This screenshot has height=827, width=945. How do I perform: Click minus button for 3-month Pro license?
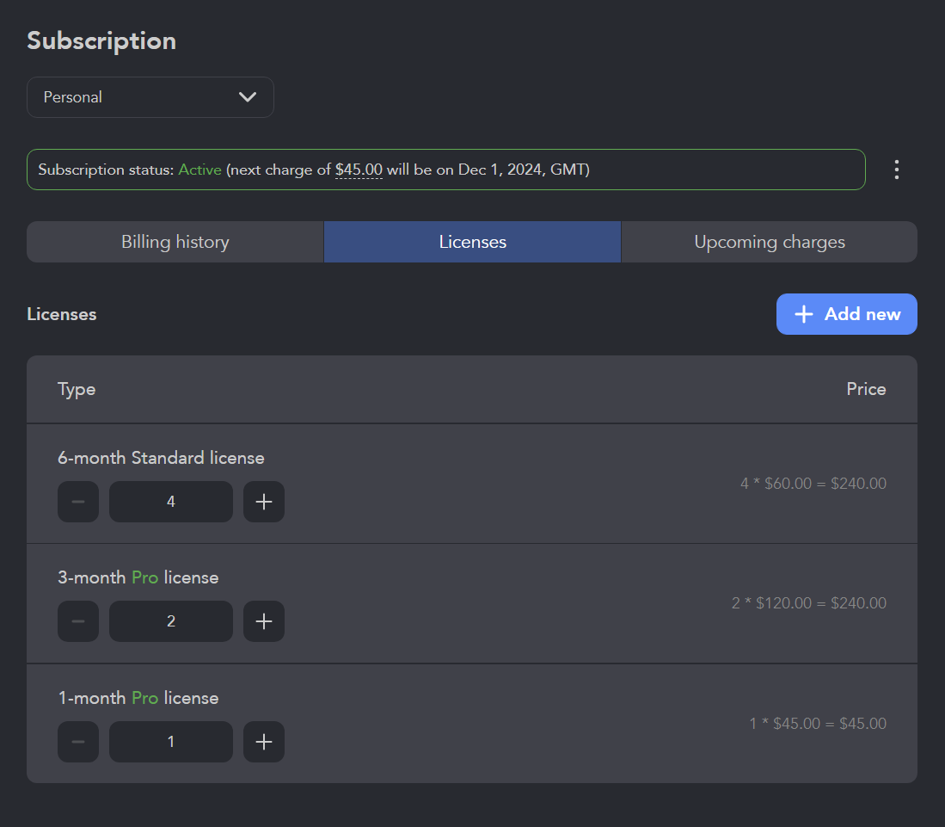click(x=78, y=621)
